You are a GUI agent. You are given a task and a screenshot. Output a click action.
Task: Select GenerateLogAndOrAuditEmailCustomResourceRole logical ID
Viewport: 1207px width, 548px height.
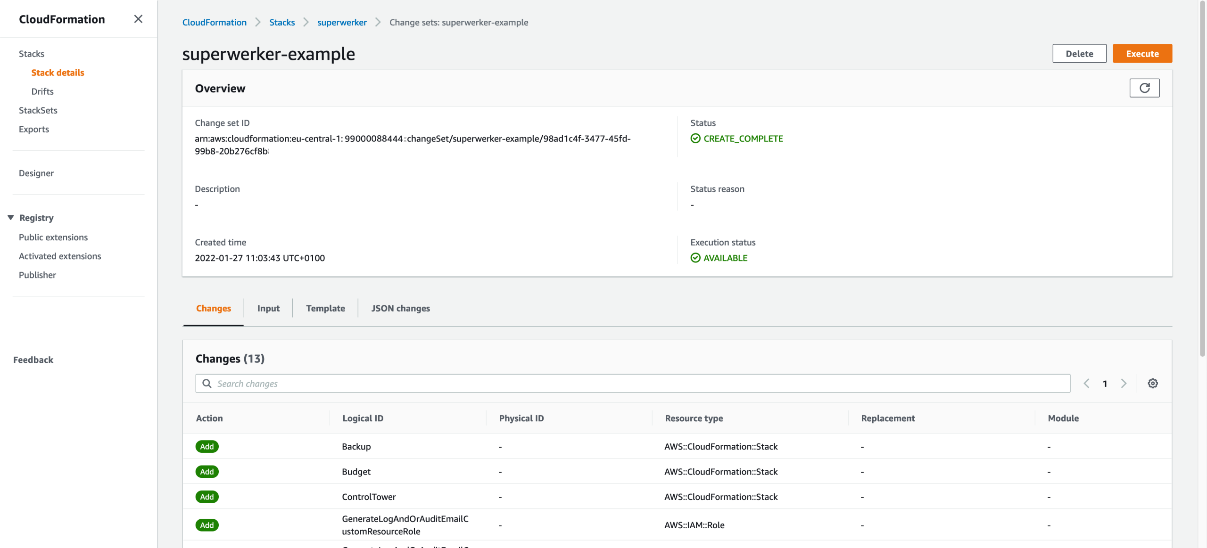[405, 525]
